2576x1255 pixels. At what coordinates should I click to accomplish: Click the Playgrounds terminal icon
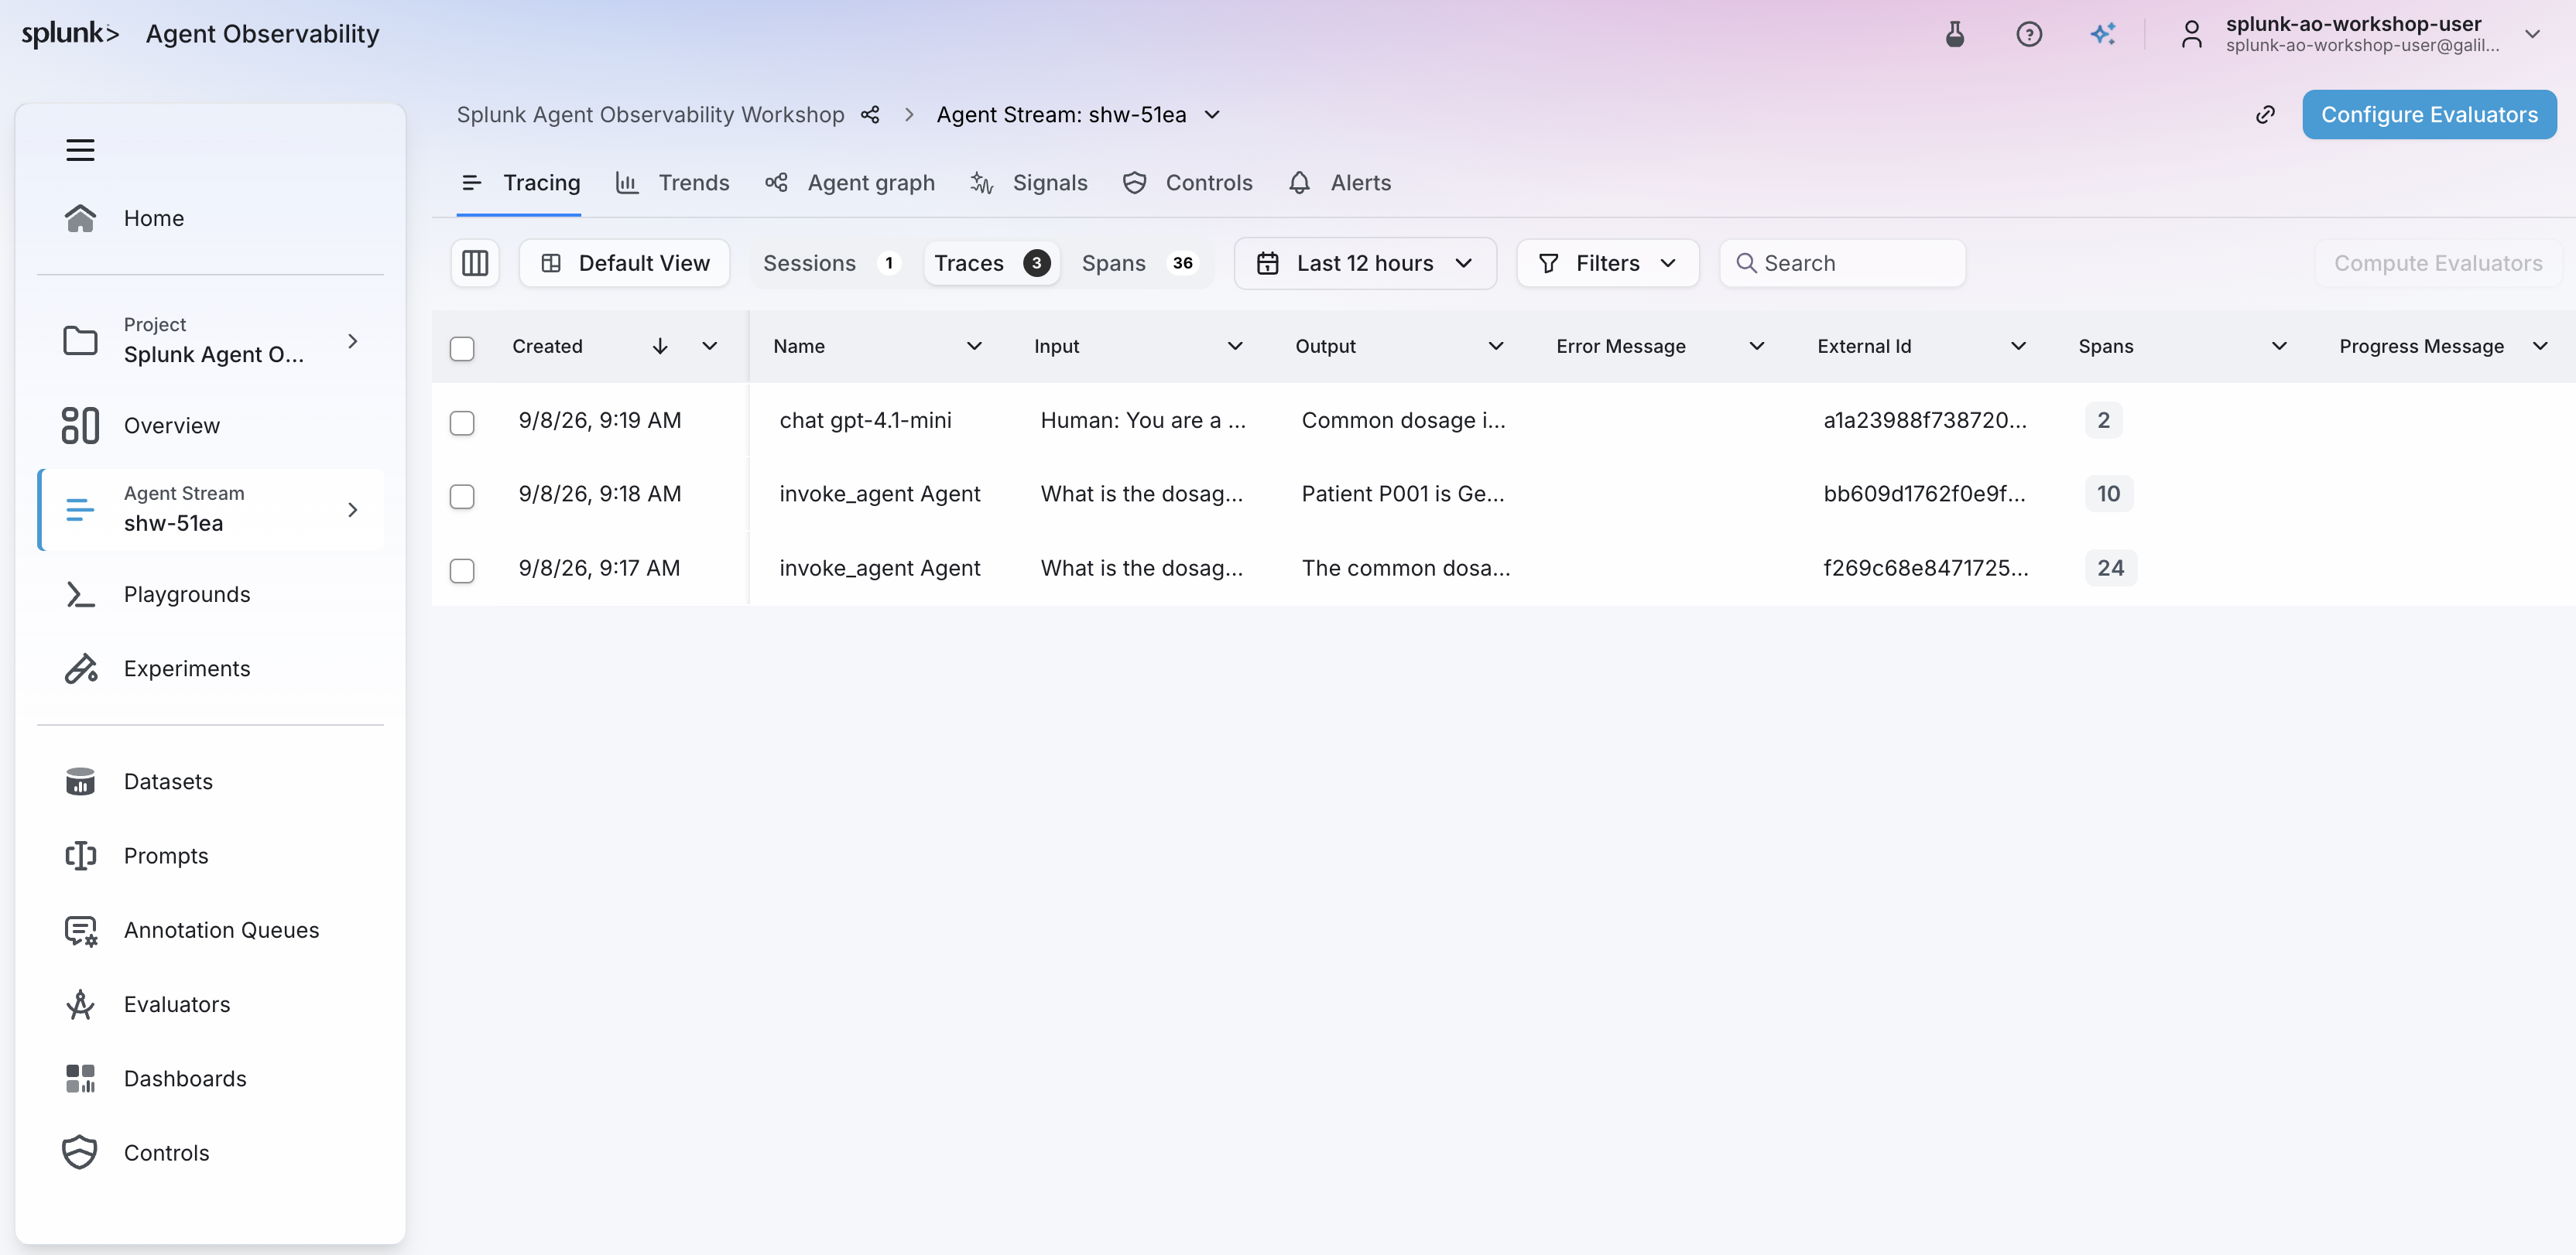(x=80, y=594)
